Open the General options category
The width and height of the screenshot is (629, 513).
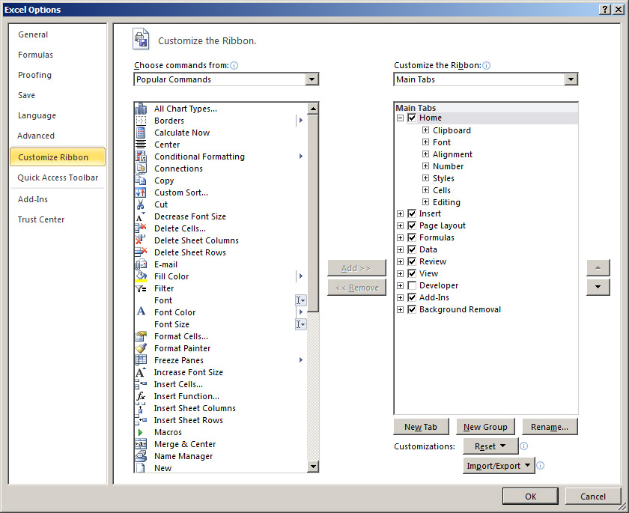point(33,34)
